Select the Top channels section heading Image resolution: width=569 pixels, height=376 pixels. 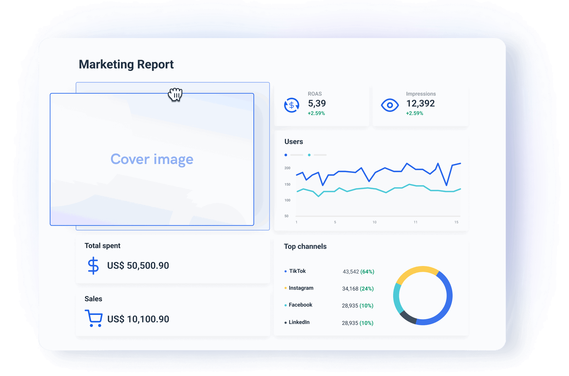(x=305, y=246)
